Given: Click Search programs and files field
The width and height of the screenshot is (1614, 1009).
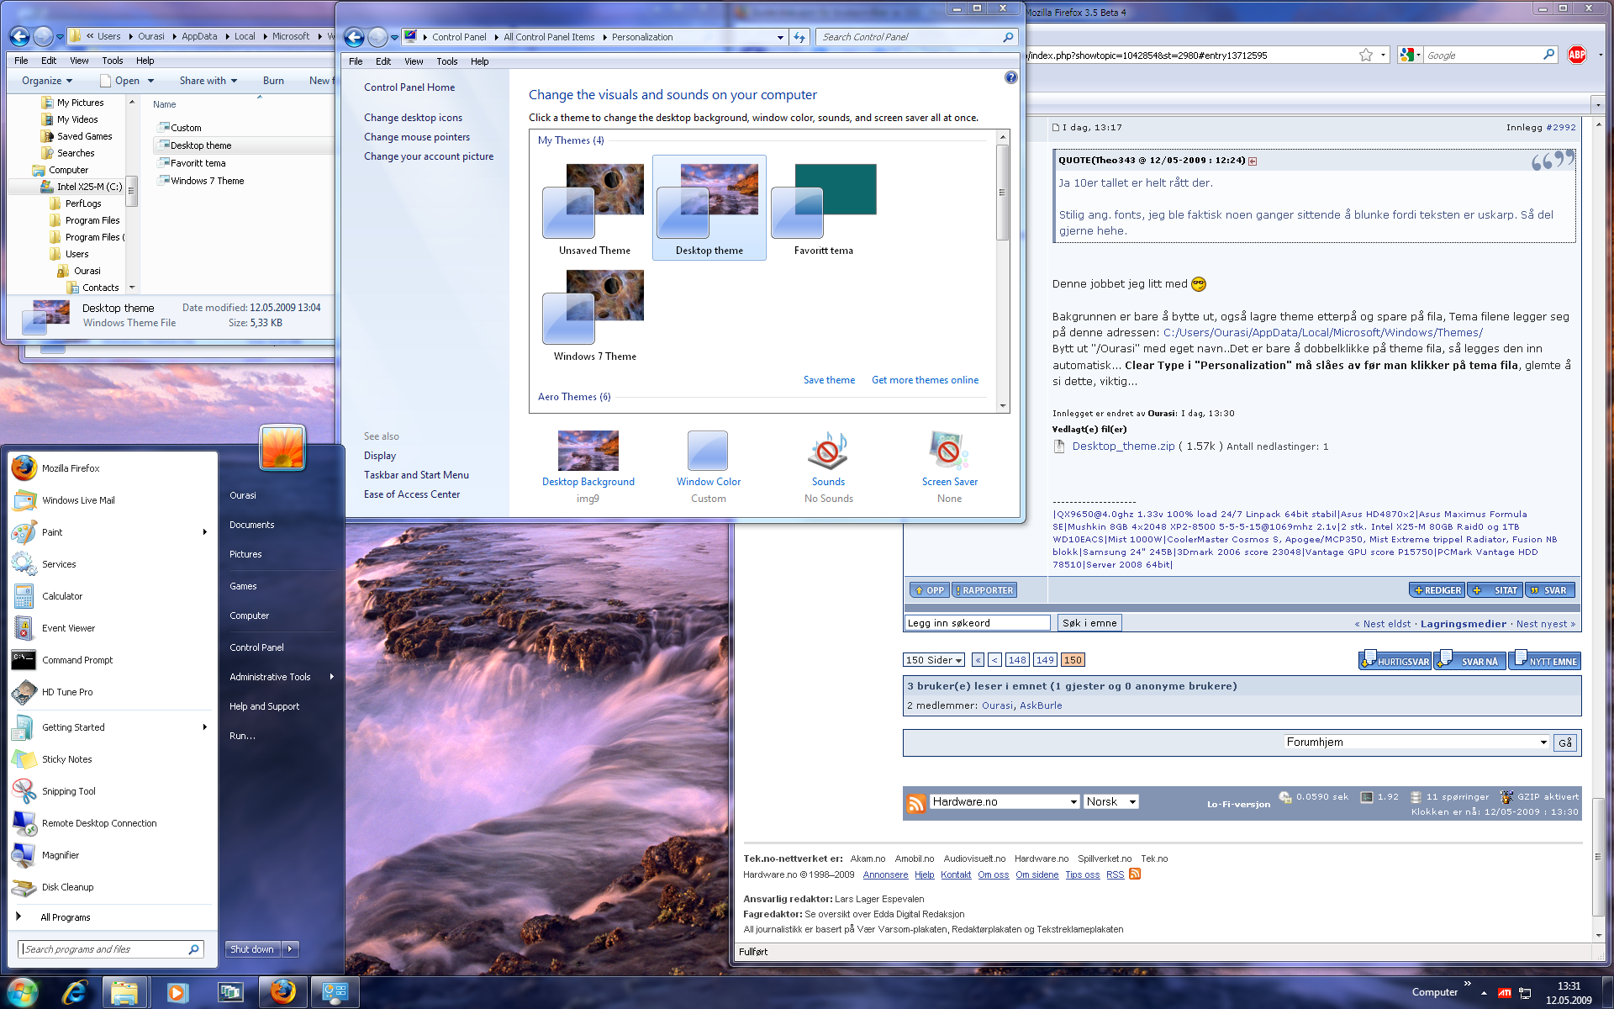Looking at the screenshot, I should click(110, 949).
